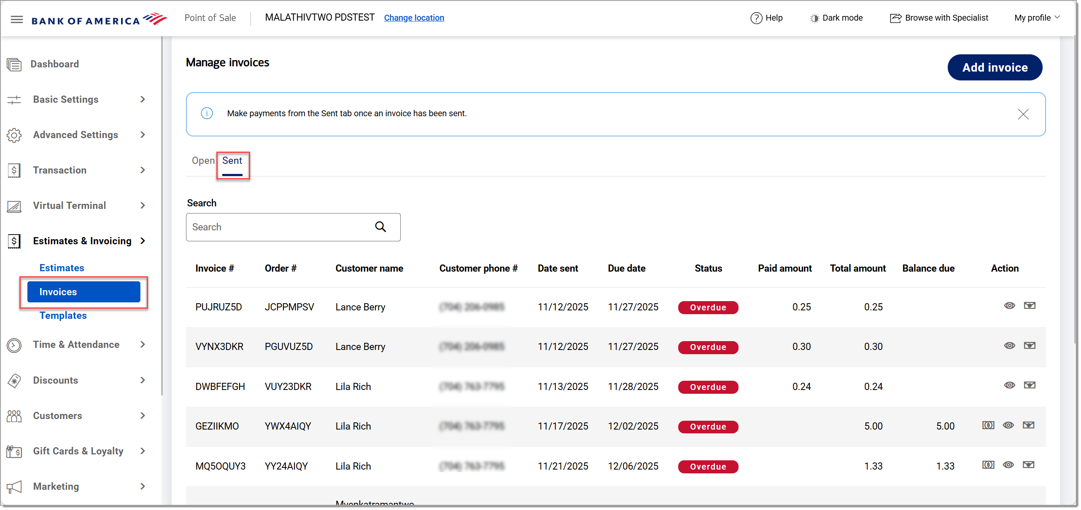Viewport: 1081px width, 510px height.
Task: Open the hamburger navigation menu
Action: click(16, 19)
